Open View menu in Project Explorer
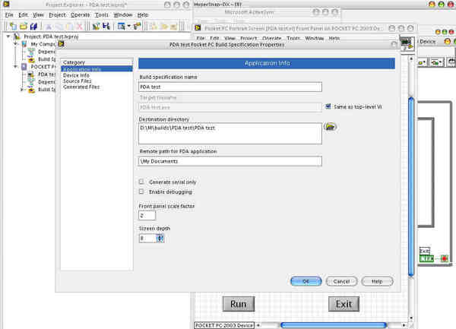This screenshot has height=329, width=456. tap(38, 15)
